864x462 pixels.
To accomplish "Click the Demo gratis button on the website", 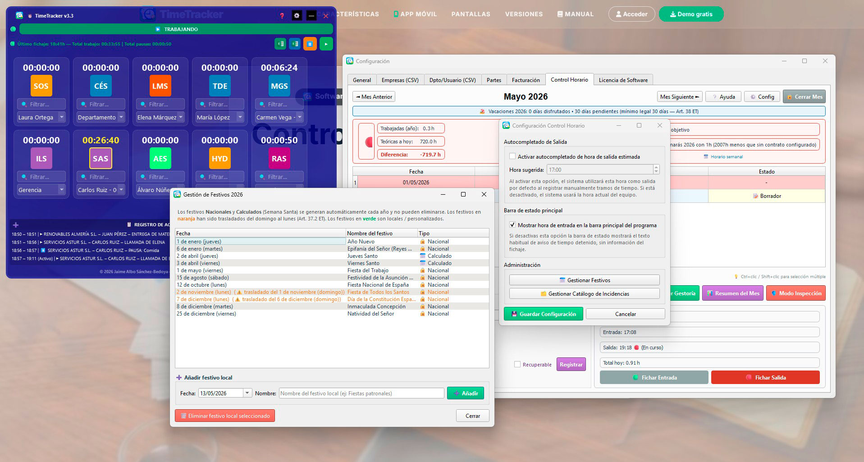I will pyautogui.click(x=691, y=14).
